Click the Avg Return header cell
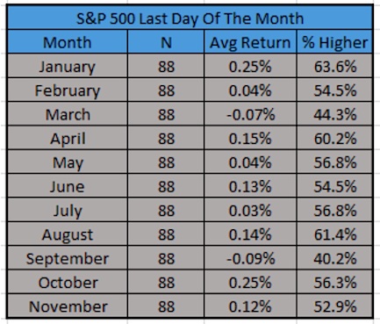Image resolution: width=380 pixels, height=324 pixels. (250, 42)
